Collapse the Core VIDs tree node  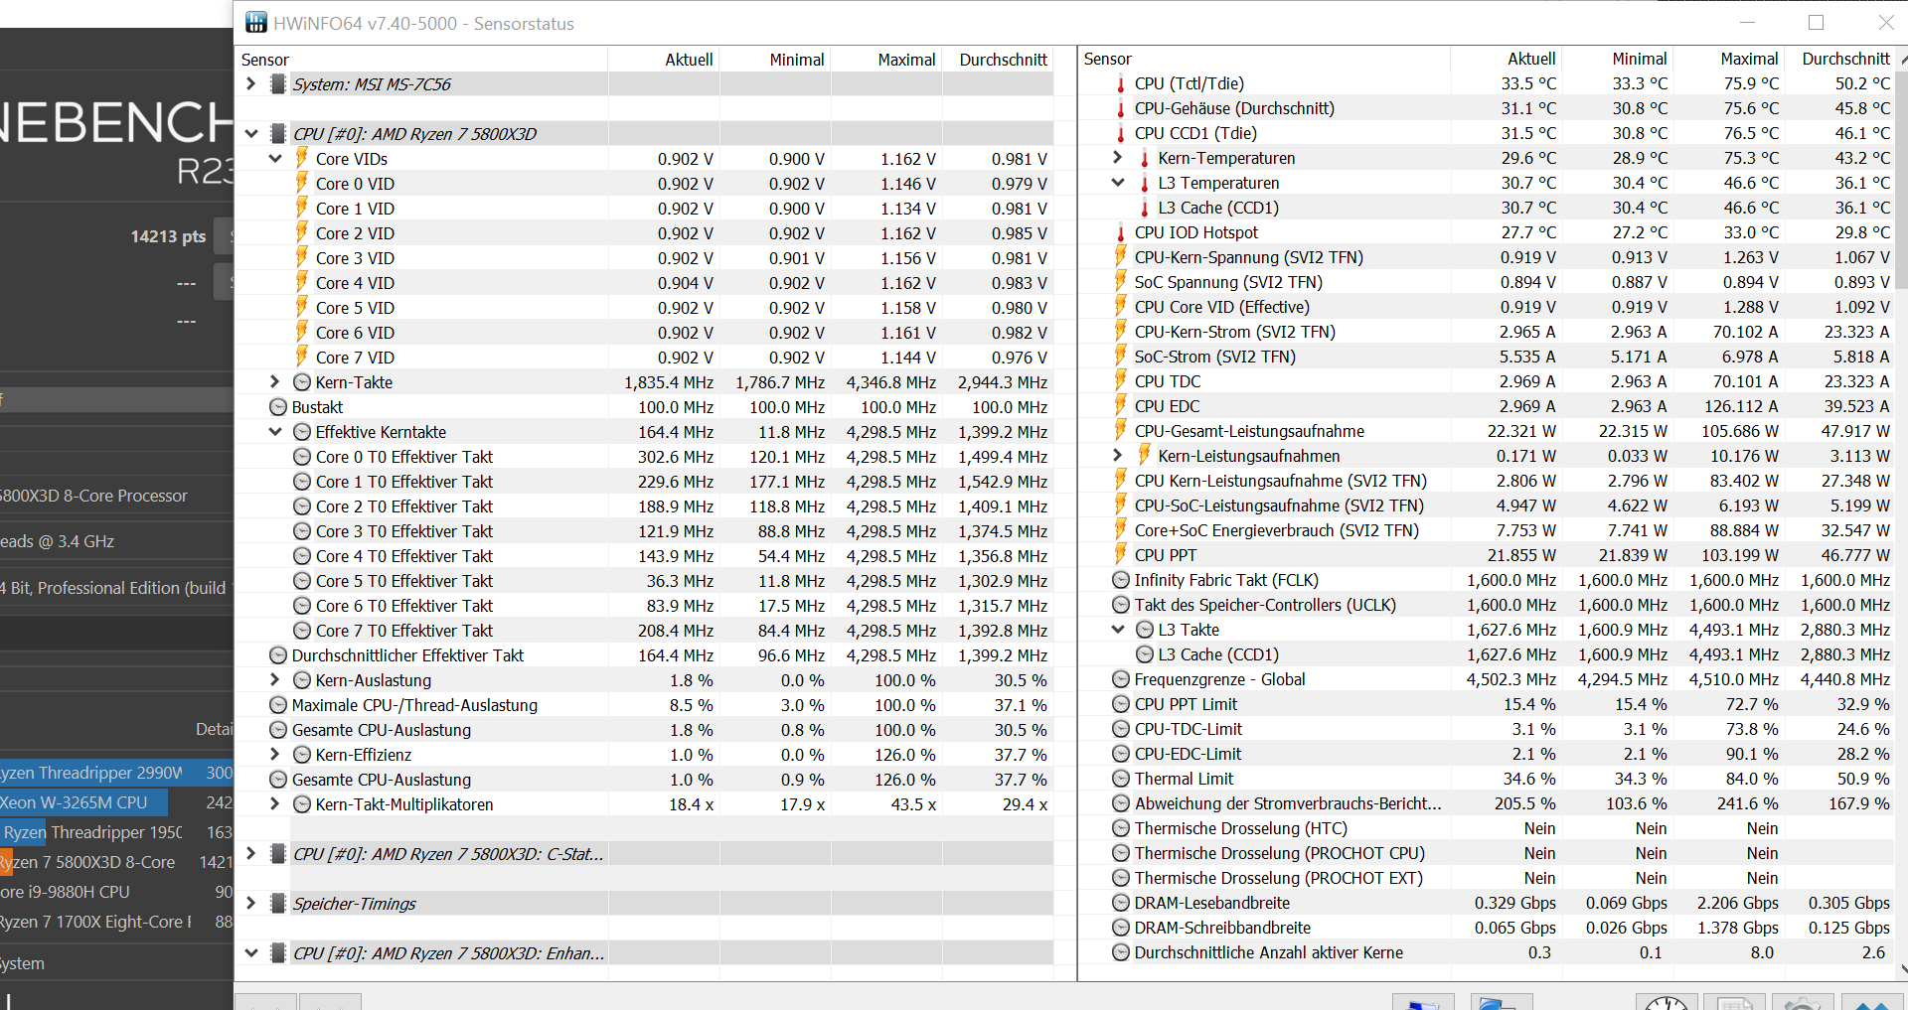[275, 158]
